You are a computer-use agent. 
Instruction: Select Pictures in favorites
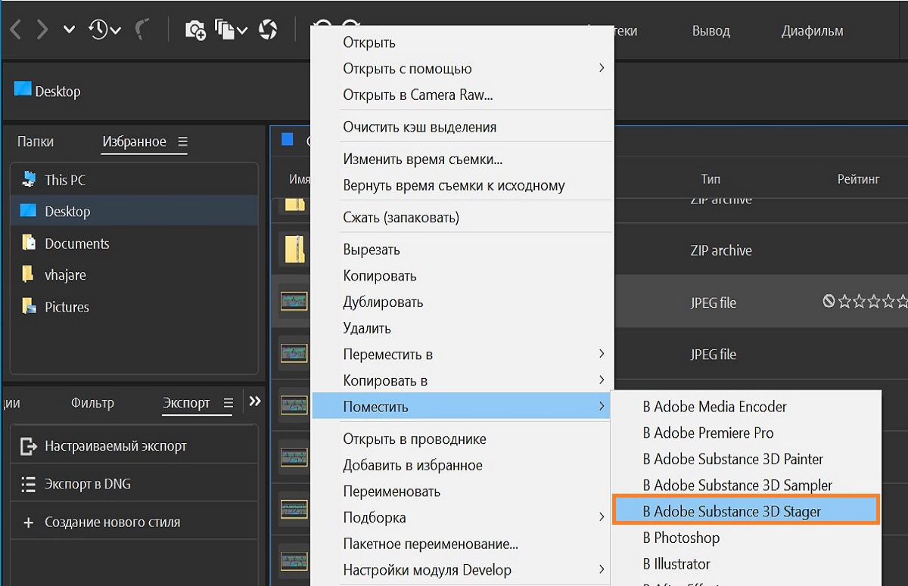(134, 307)
